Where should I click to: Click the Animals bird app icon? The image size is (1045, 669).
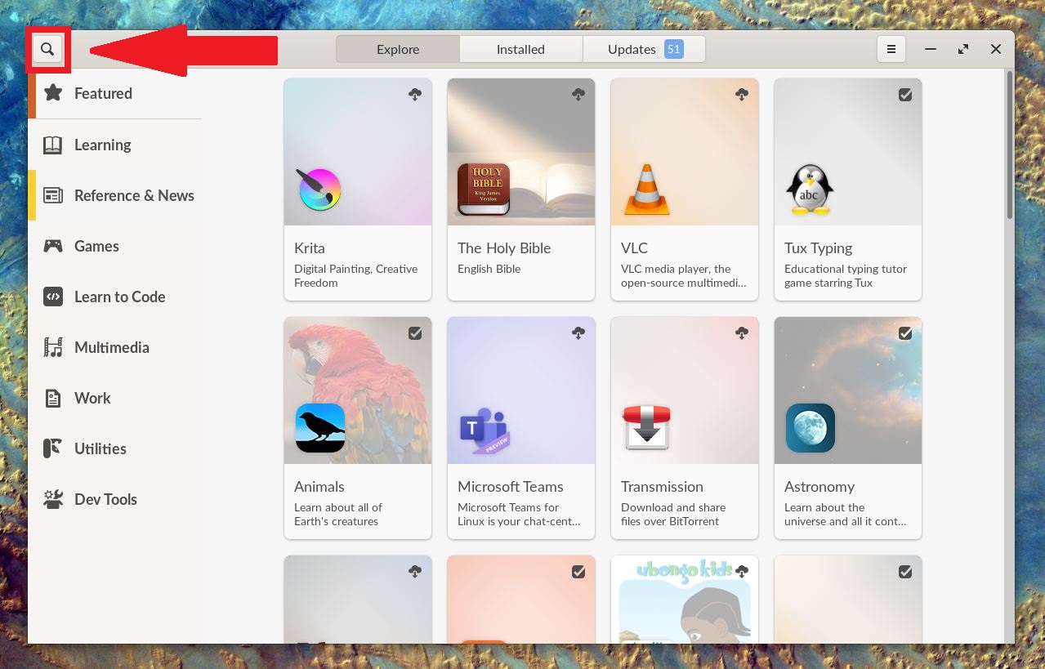click(320, 428)
